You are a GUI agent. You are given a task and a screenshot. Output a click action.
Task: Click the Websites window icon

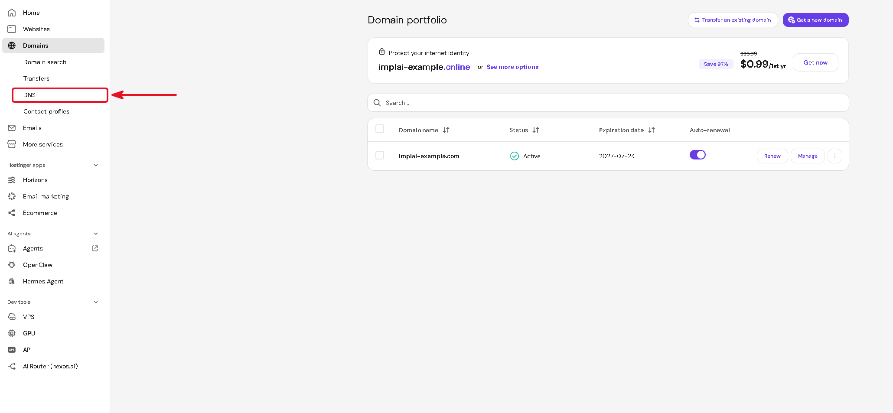click(x=12, y=29)
